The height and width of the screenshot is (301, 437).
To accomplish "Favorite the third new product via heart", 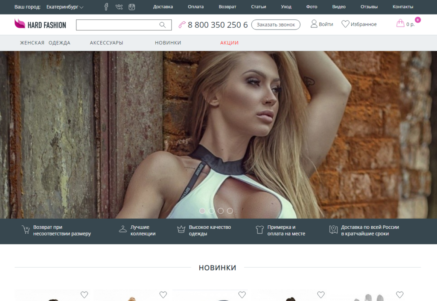I will click(242, 295).
